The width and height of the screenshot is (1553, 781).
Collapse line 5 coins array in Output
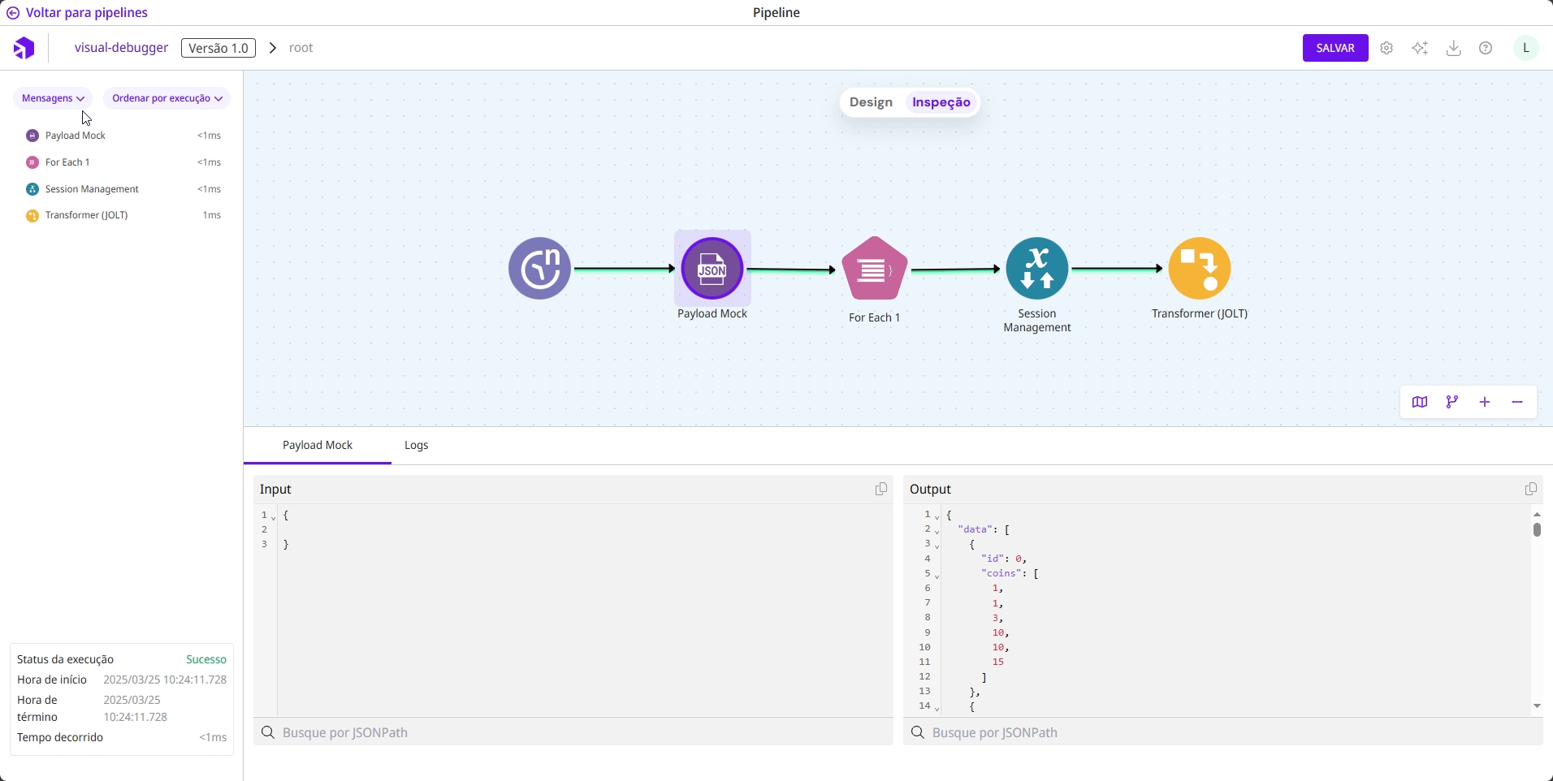(937, 576)
